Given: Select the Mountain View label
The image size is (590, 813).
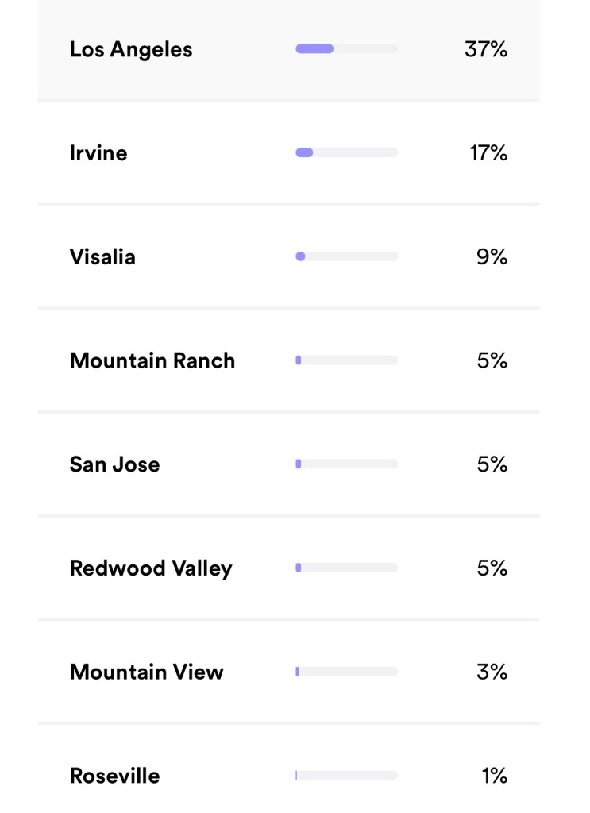Looking at the screenshot, I should click(x=147, y=672).
